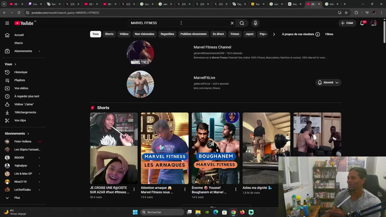Screen dimensions: 386x217
Task: Open Chrome media control icon
Action: pyautogui.click(x=367, y=13)
